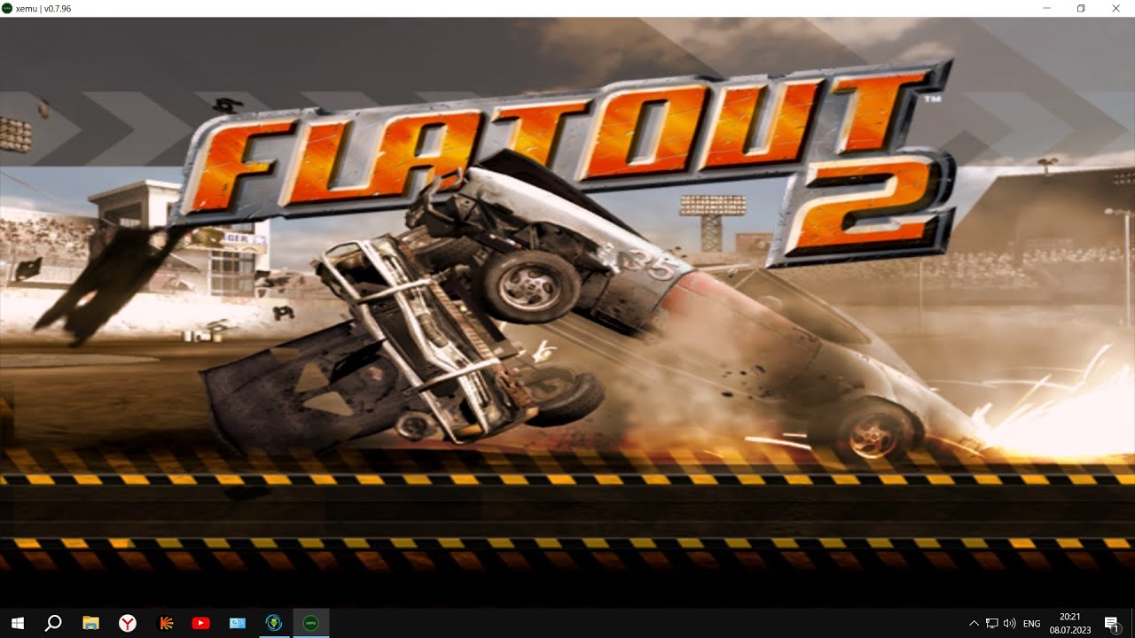The image size is (1135, 638).
Task: Close the xemu emulator window
Action: point(1116,8)
